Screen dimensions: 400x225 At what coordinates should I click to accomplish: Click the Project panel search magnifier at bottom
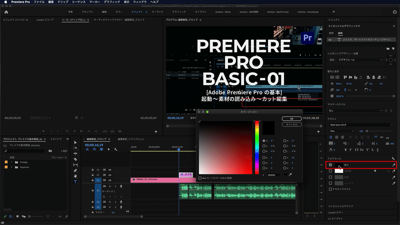(66, 216)
